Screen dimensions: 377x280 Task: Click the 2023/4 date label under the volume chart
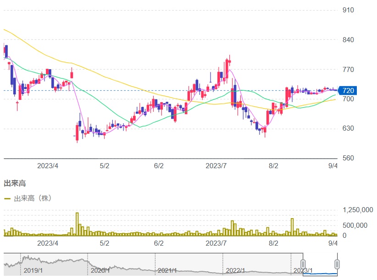pos(48,243)
